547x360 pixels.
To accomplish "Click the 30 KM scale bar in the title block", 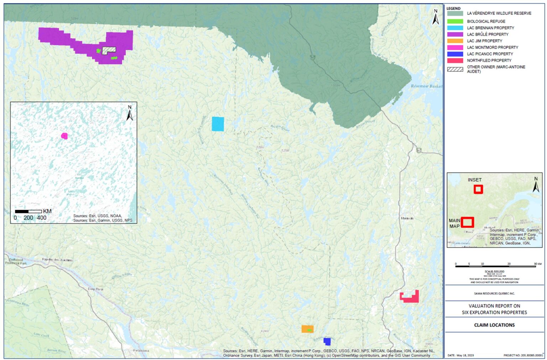I will click(x=495, y=266).
